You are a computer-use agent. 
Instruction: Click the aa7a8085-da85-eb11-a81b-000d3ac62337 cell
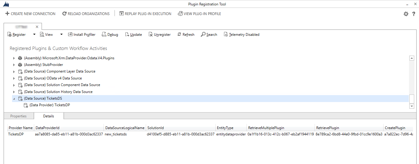click(x=69, y=134)
